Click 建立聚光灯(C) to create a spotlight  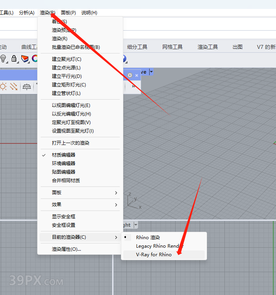pos(67,59)
